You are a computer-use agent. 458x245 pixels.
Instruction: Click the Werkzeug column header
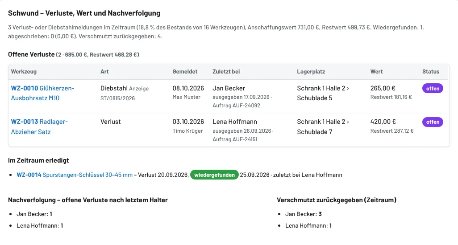click(x=24, y=71)
